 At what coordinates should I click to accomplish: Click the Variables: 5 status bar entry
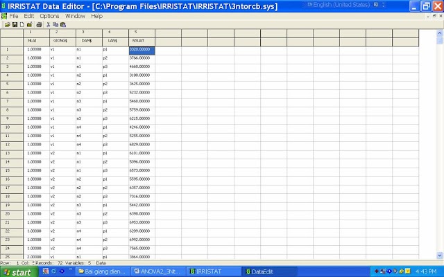(78, 263)
